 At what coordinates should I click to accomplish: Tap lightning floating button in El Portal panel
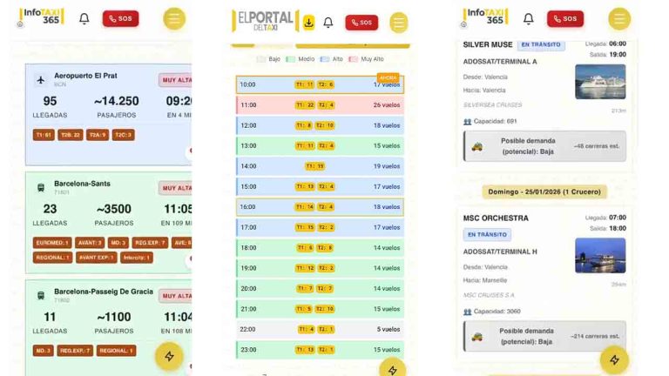(392, 370)
